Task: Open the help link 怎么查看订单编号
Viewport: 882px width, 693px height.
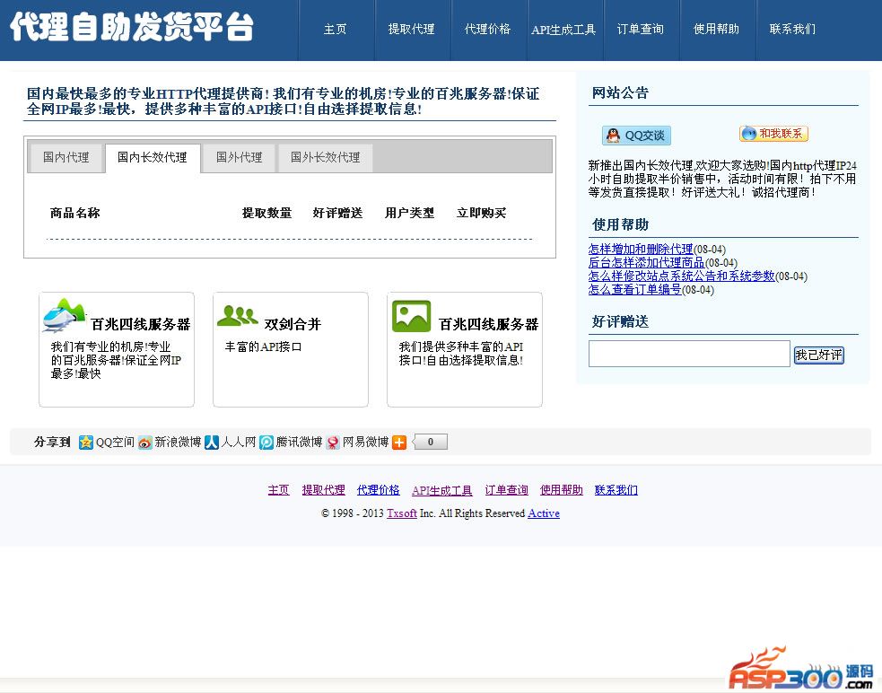Action: 634,290
